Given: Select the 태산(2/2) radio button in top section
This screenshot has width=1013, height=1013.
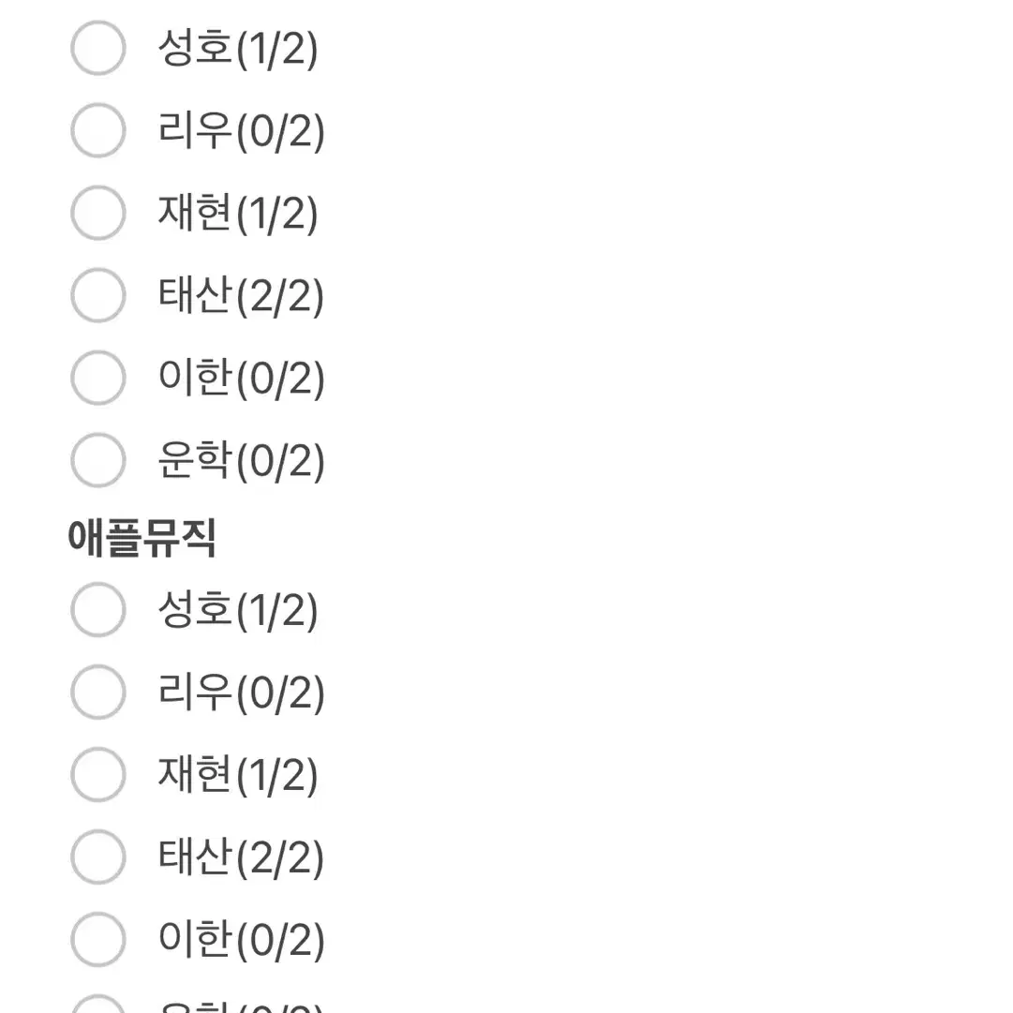Looking at the screenshot, I should tap(97, 295).
